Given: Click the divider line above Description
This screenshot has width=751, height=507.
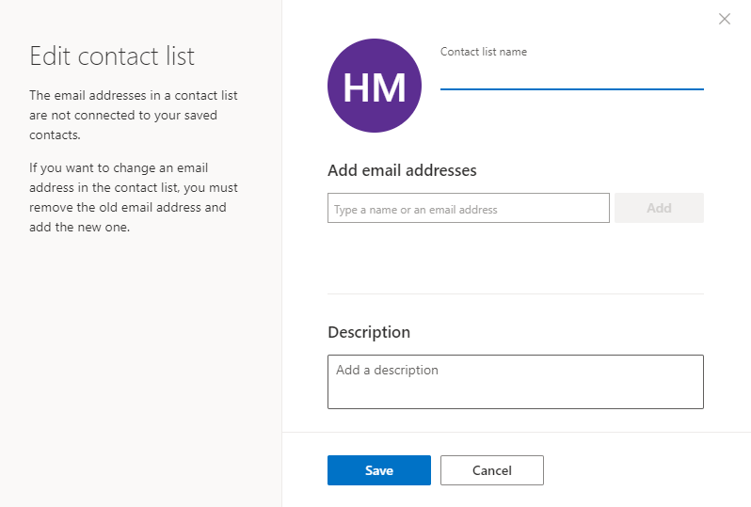Looking at the screenshot, I should coord(516,294).
